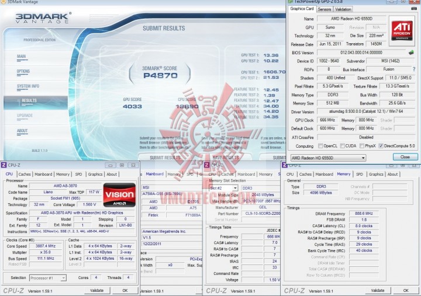The width and height of the screenshot is (421, 296).
Task: Open Caches tab in leftmost CPU-Z window
Action: click(x=25, y=174)
